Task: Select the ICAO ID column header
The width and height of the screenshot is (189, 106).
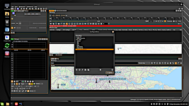Action: 52,30
